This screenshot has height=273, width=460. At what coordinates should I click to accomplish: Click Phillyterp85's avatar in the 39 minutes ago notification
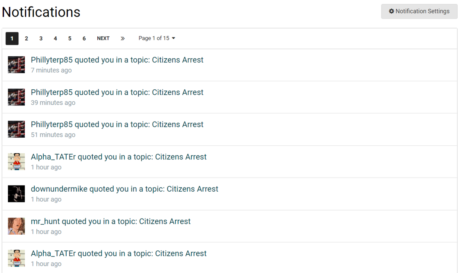pyautogui.click(x=16, y=97)
